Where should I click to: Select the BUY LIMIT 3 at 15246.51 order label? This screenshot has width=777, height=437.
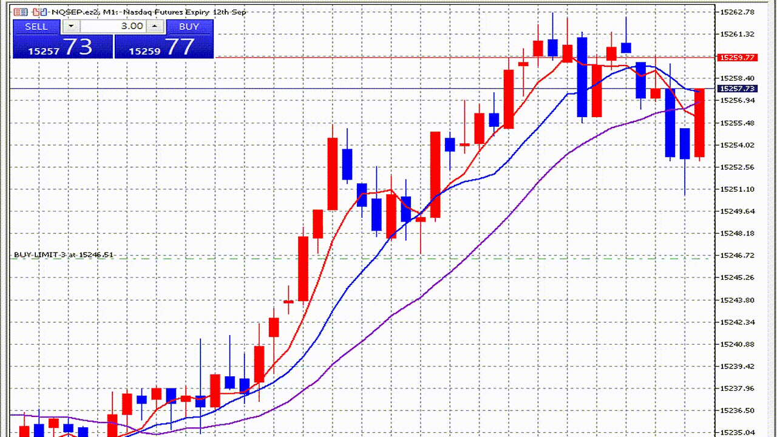coord(64,255)
